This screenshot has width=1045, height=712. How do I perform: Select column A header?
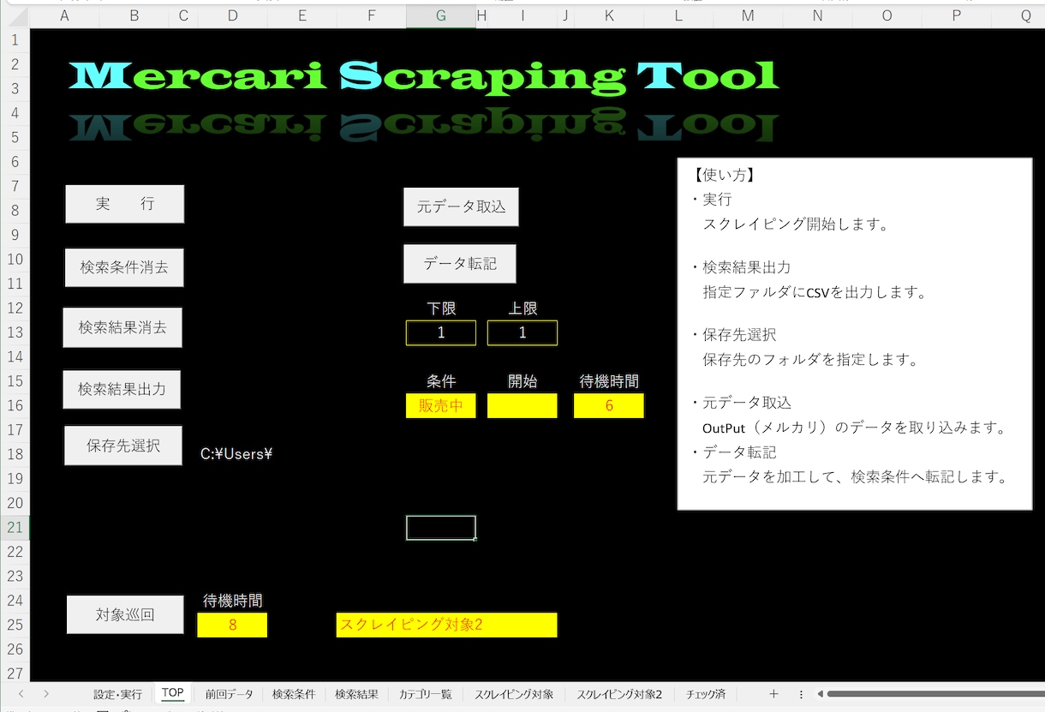pyautogui.click(x=64, y=15)
